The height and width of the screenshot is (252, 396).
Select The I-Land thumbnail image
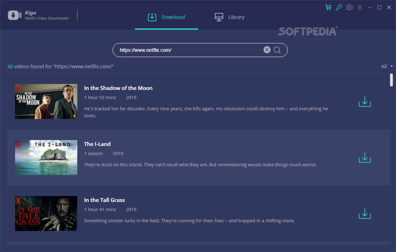point(46,157)
